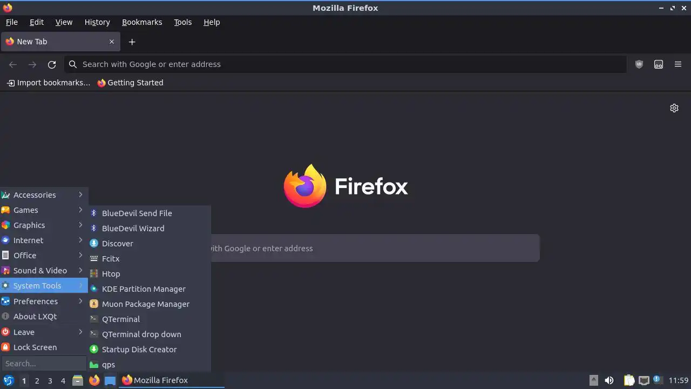Launch BlueDevil Wizard
This screenshot has width=691, height=389.
150,228
